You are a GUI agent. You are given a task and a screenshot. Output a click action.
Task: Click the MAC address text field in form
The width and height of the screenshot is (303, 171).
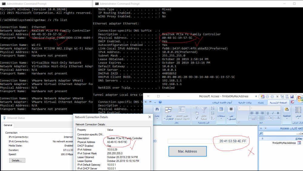pyautogui.click(x=207, y=141)
